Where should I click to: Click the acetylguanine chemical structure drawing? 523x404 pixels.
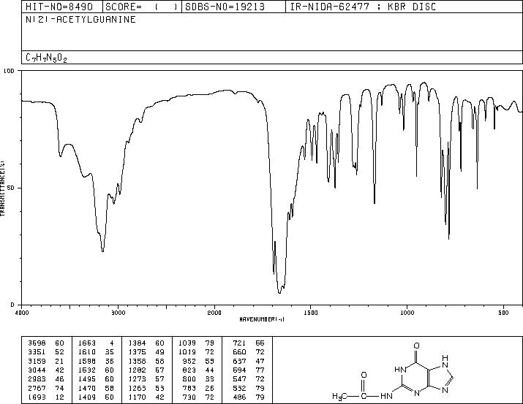pyautogui.click(x=393, y=373)
